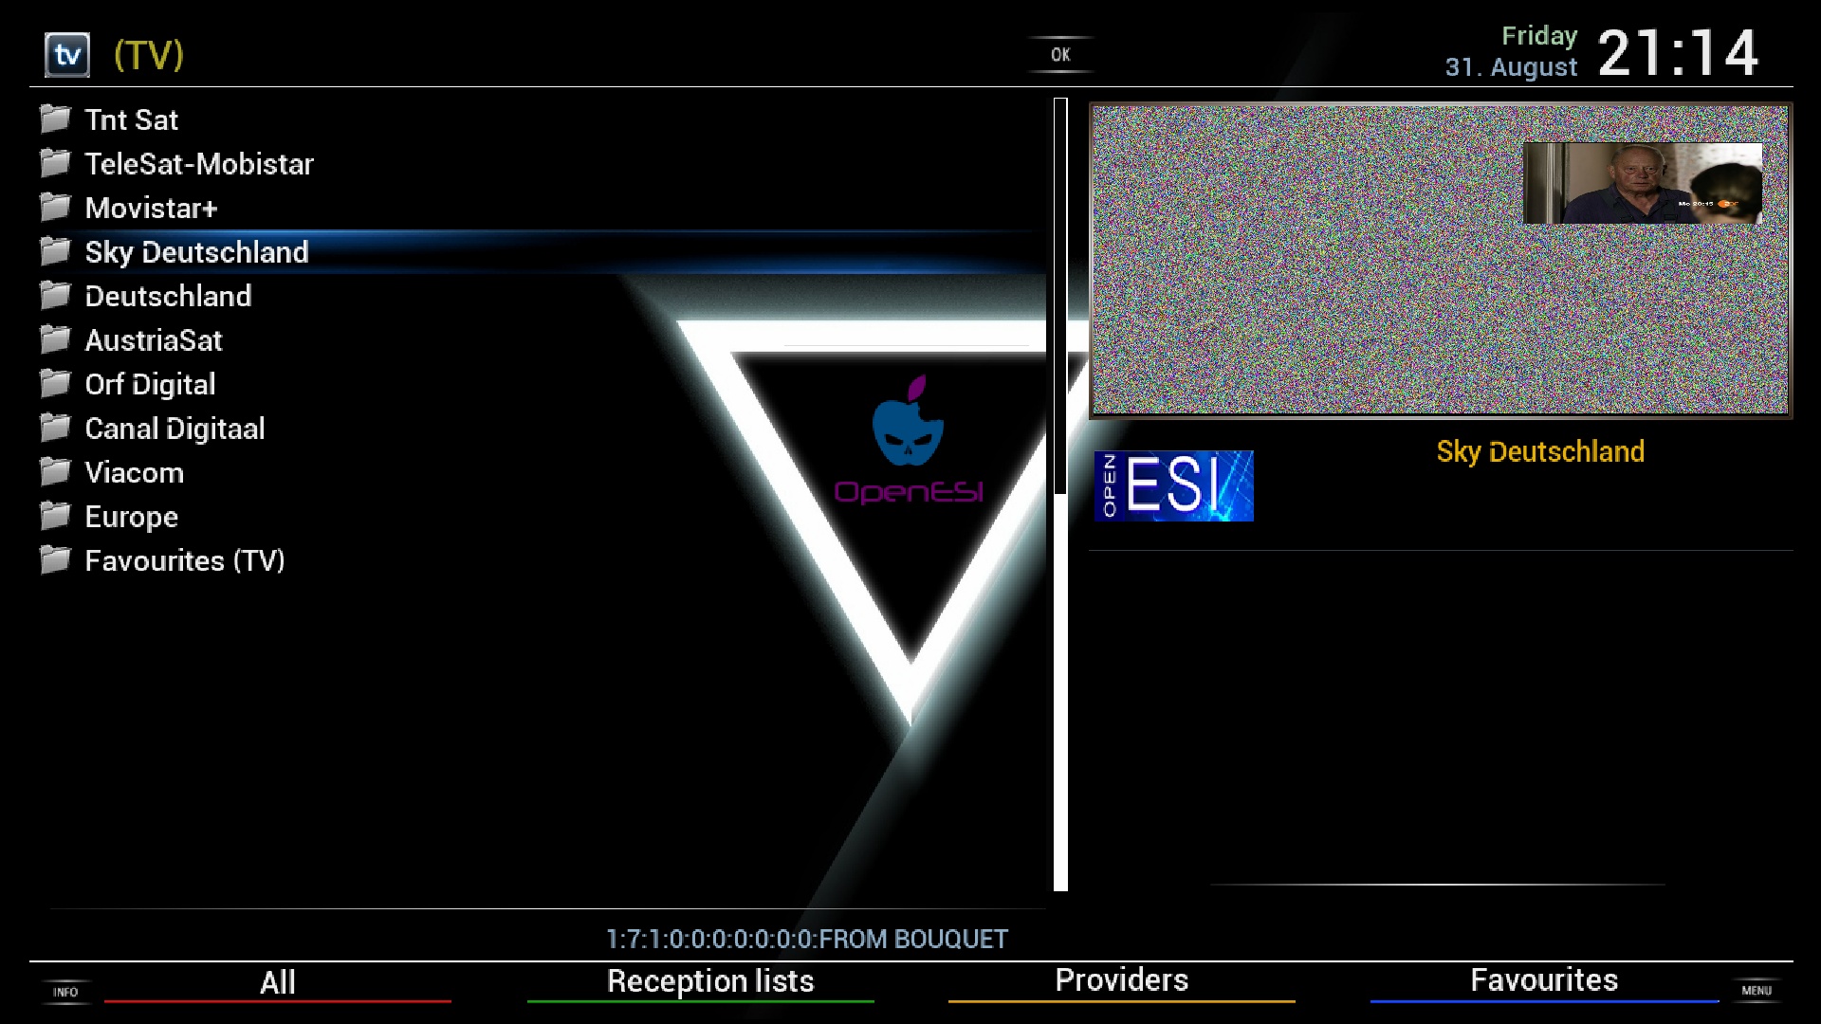Click the bouquet list scrollbar
Screen dimensions: 1821x1024
[1060, 494]
